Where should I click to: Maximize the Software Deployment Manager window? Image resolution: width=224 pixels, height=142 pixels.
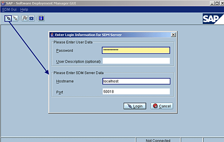pos(217,3)
